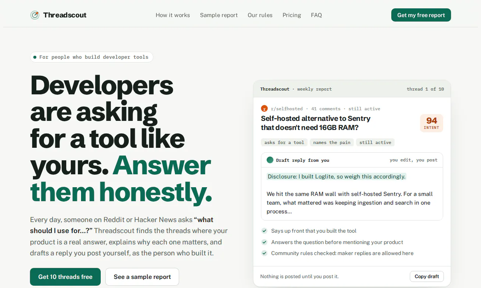Viewport: 481px width, 288px height.
Task: Click 'Says up front that you built the tool'
Action: (314, 231)
